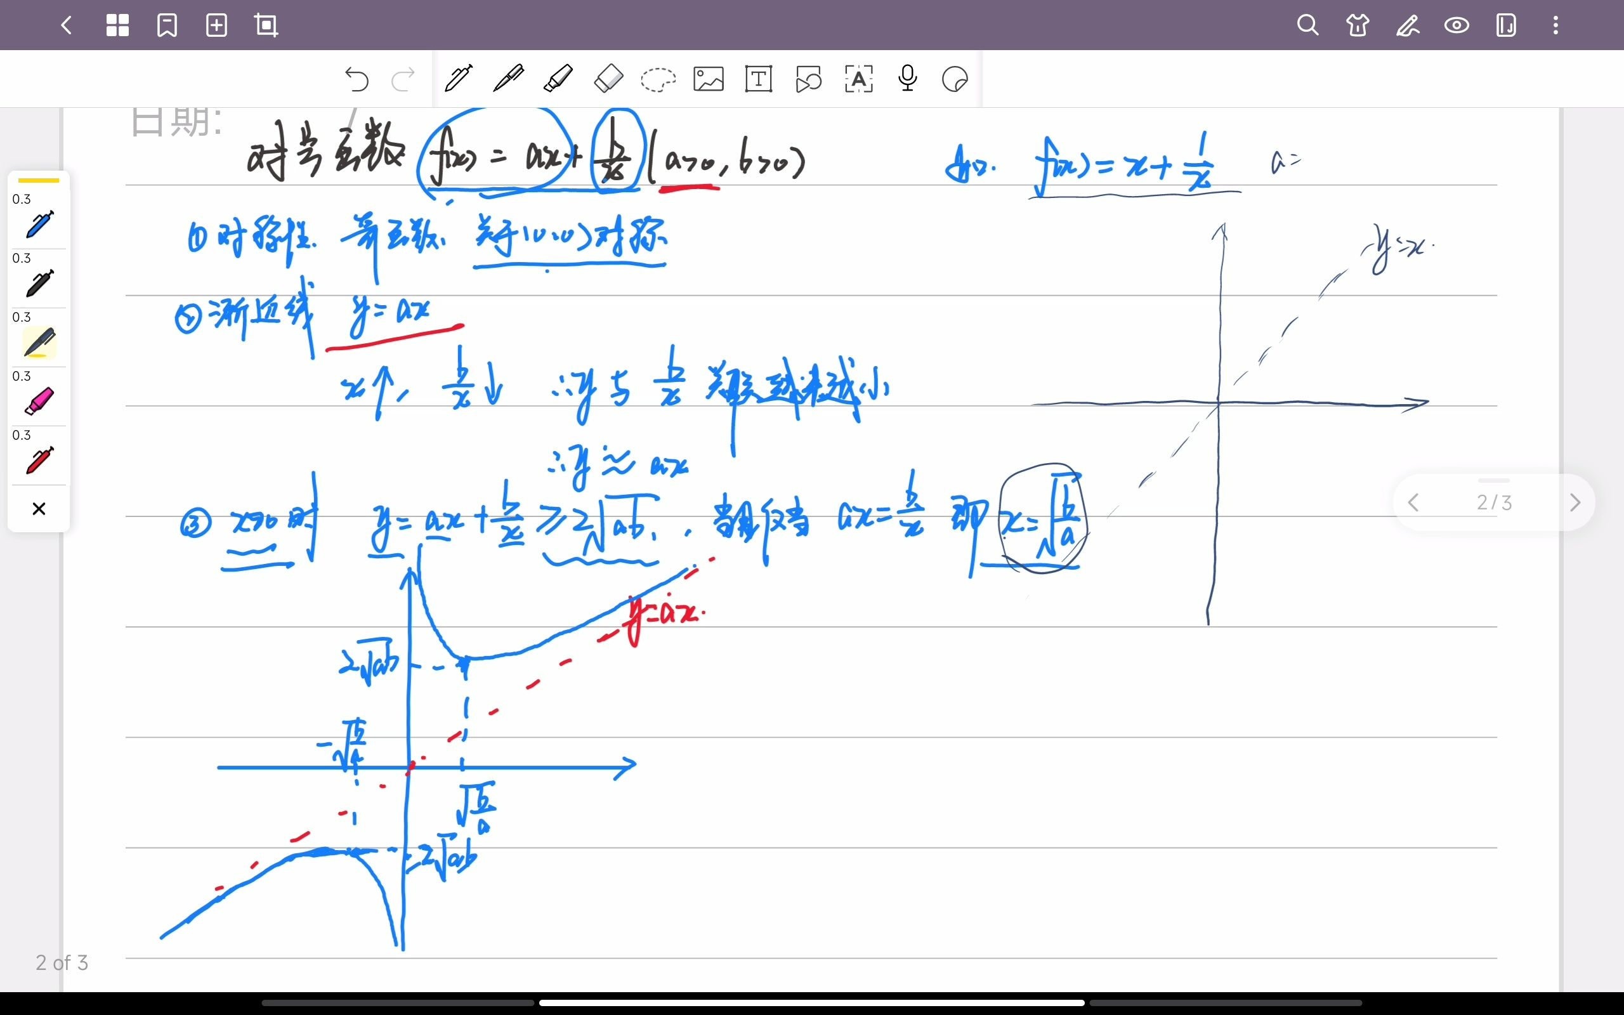This screenshot has height=1015, width=1624.
Task: Tap the '2 of 3' page label
Action: click(x=62, y=962)
